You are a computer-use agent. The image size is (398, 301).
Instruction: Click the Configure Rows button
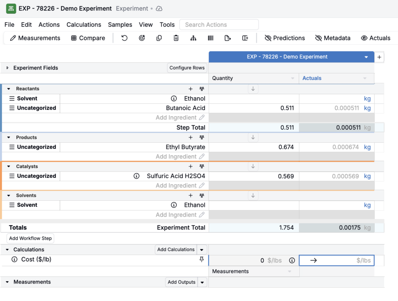click(x=187, y=68)
